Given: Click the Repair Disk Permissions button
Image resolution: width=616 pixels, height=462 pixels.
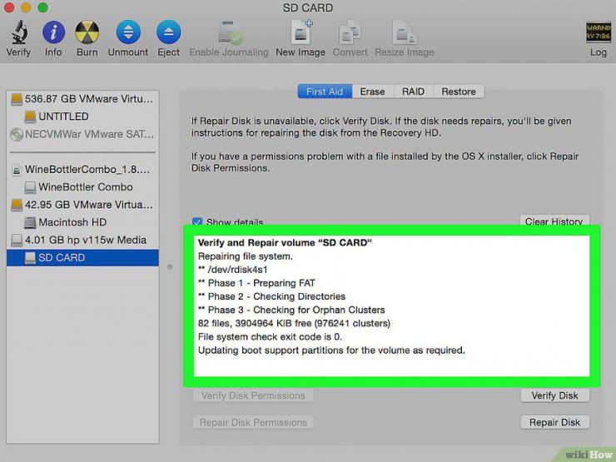Looking at the screenshot, I should tap(253, 422).
